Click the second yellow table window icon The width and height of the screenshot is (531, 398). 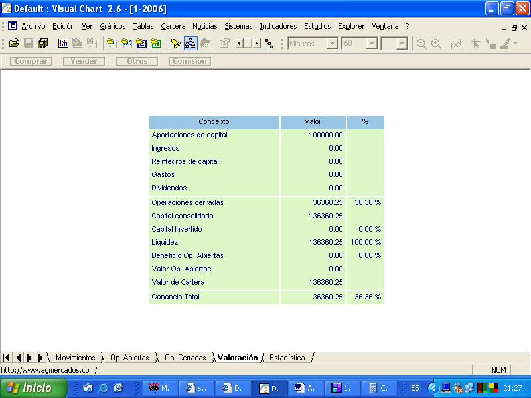(x=127, y=44)
